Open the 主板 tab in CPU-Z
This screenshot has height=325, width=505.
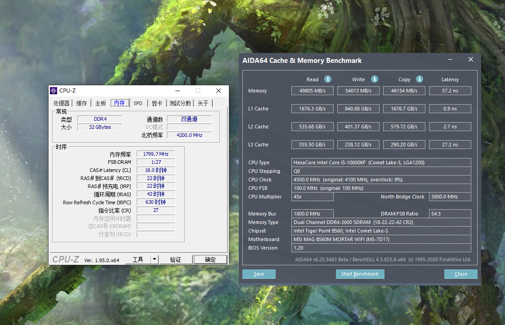(x=100, y=103)
